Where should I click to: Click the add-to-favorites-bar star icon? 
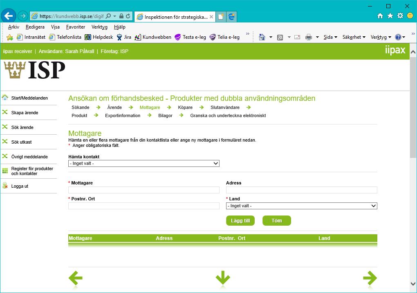[x=10, y=38]
